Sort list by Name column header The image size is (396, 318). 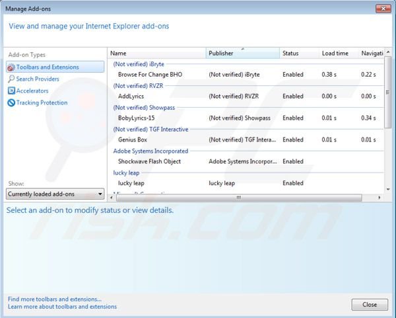pos(157,53)
